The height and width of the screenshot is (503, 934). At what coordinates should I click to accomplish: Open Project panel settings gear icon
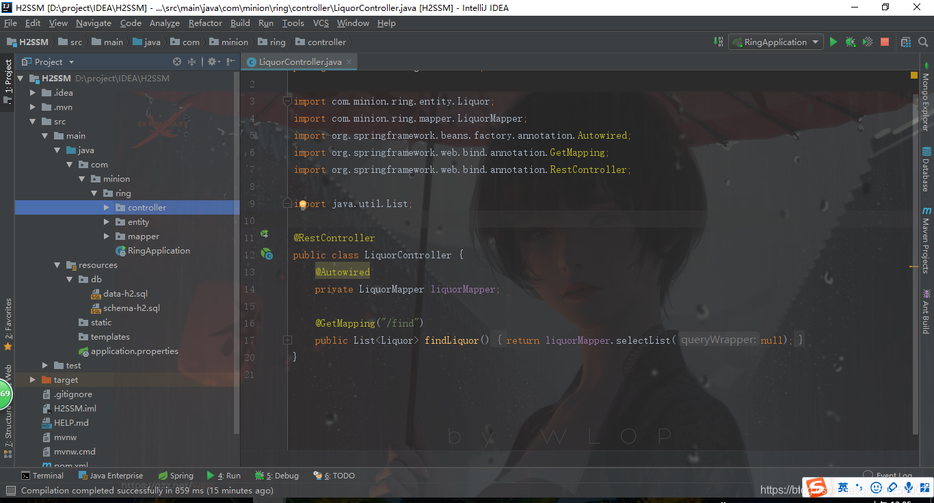coord(213,62)
